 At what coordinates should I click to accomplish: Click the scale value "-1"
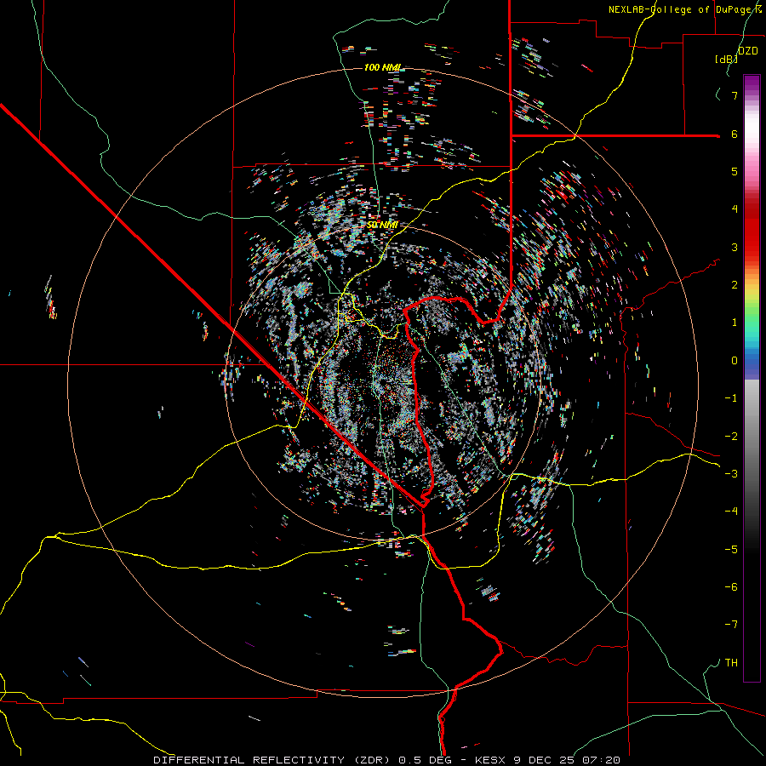click(x=731, y=398)
